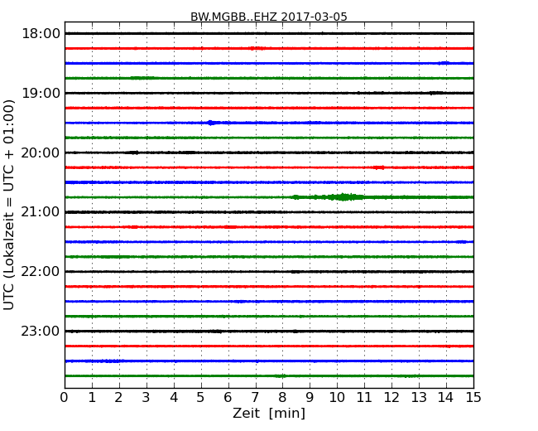Viewport: 538px width, 431px height.
Task: Click x-axis tick label 5
Action: click(201, 398)
